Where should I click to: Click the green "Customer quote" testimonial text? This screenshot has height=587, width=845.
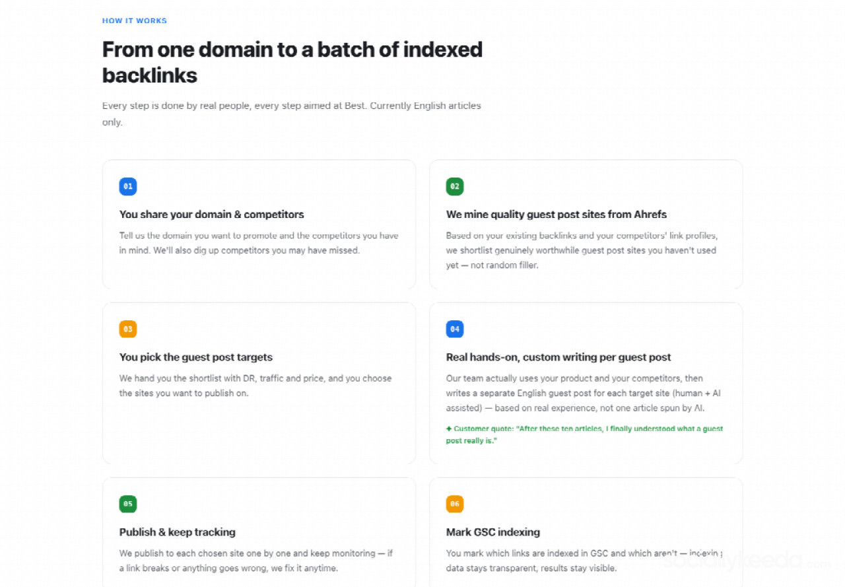point(585,434)
